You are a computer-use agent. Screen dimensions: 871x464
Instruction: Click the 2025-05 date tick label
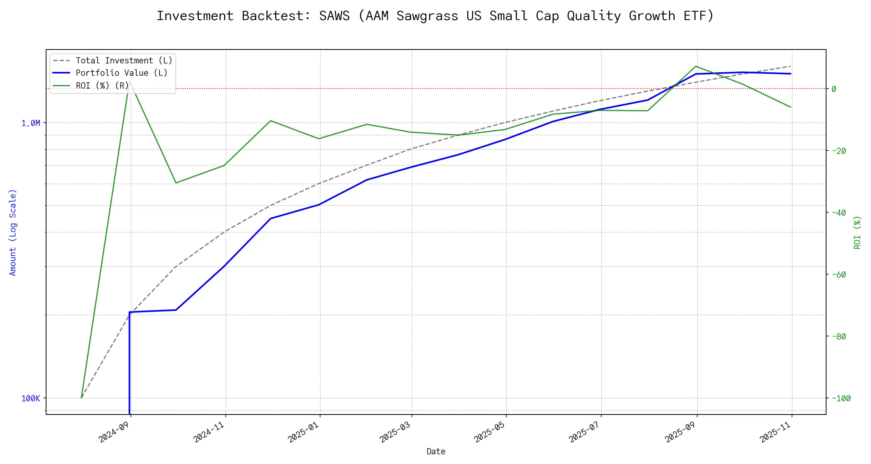(x=491, y=432)
